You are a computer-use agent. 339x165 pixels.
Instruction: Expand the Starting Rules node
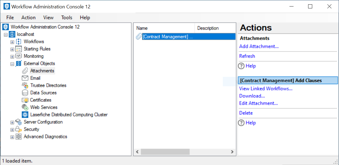pyautogui.click(x=12, y=49)
